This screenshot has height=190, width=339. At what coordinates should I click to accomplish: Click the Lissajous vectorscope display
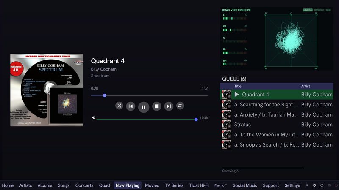coord(291,41)
